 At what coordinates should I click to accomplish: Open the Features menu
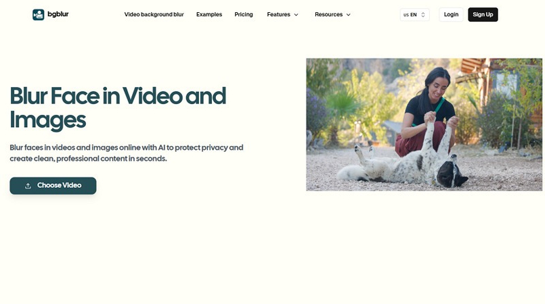pos(282,15)
